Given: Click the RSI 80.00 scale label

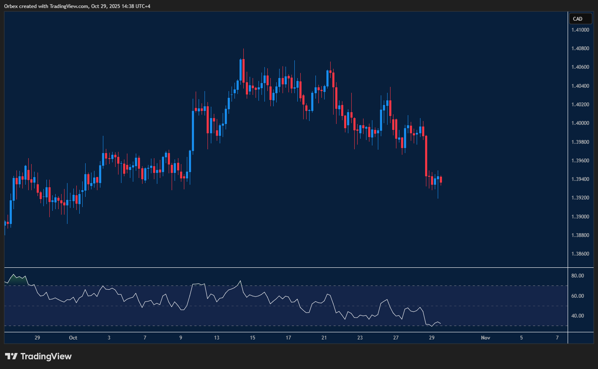Looking at the screenshot, I should tap(578, 275).
